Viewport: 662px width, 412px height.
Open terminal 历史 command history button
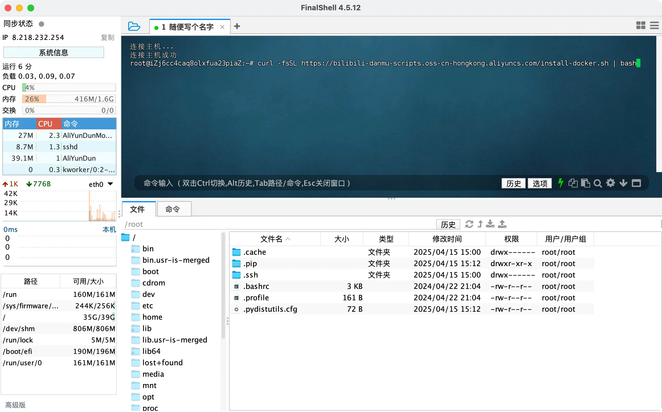513,183
